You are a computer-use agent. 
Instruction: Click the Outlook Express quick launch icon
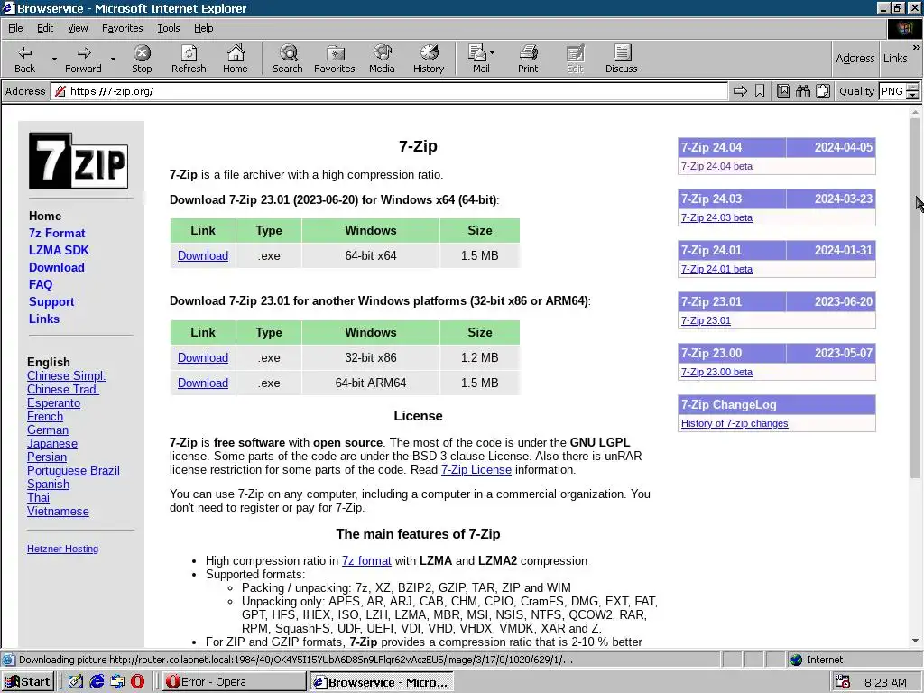point(117,682)
